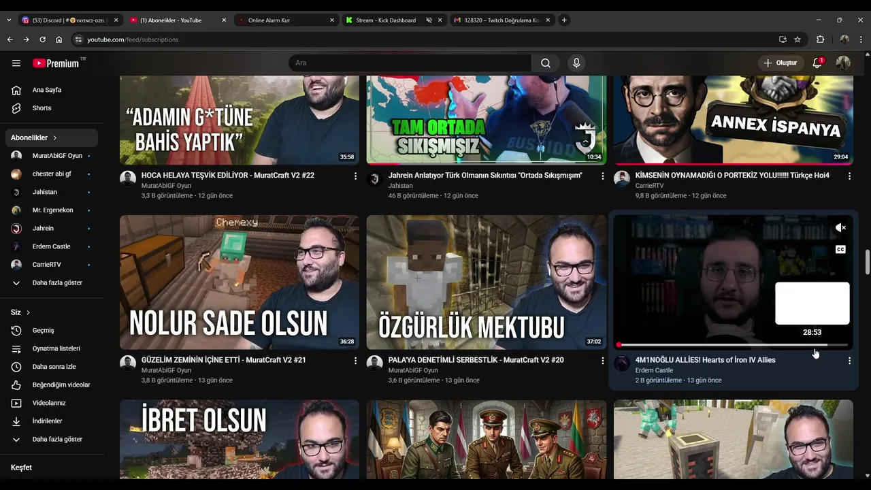
Task: Unmute the preview video
Action: pyautogui.click(x=840, y=228)
